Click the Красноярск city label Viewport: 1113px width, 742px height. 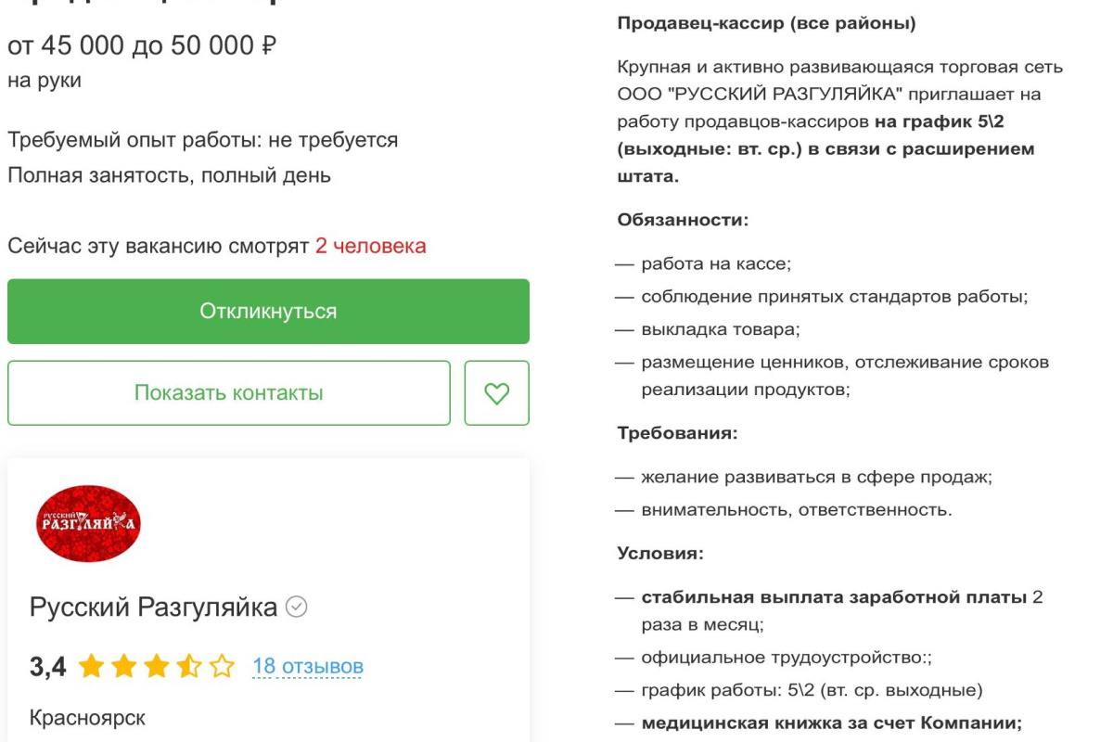(x=87, y=718)
